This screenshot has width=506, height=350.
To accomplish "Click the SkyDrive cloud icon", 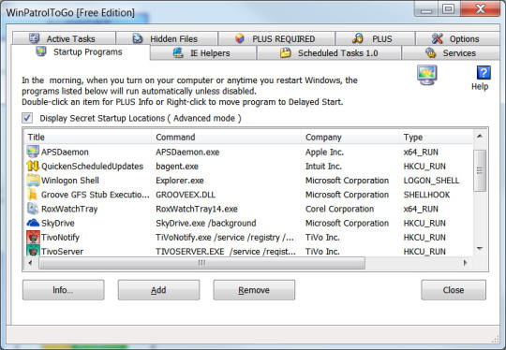I will [x=33, y=223].
